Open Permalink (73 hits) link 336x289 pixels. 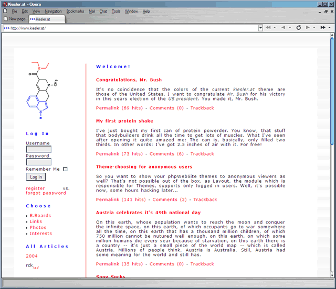(119, 154)
